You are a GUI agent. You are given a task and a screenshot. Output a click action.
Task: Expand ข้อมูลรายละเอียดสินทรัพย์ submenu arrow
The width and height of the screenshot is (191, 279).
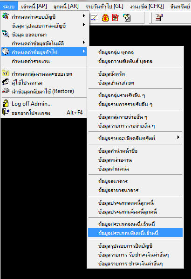coord(178,137)
